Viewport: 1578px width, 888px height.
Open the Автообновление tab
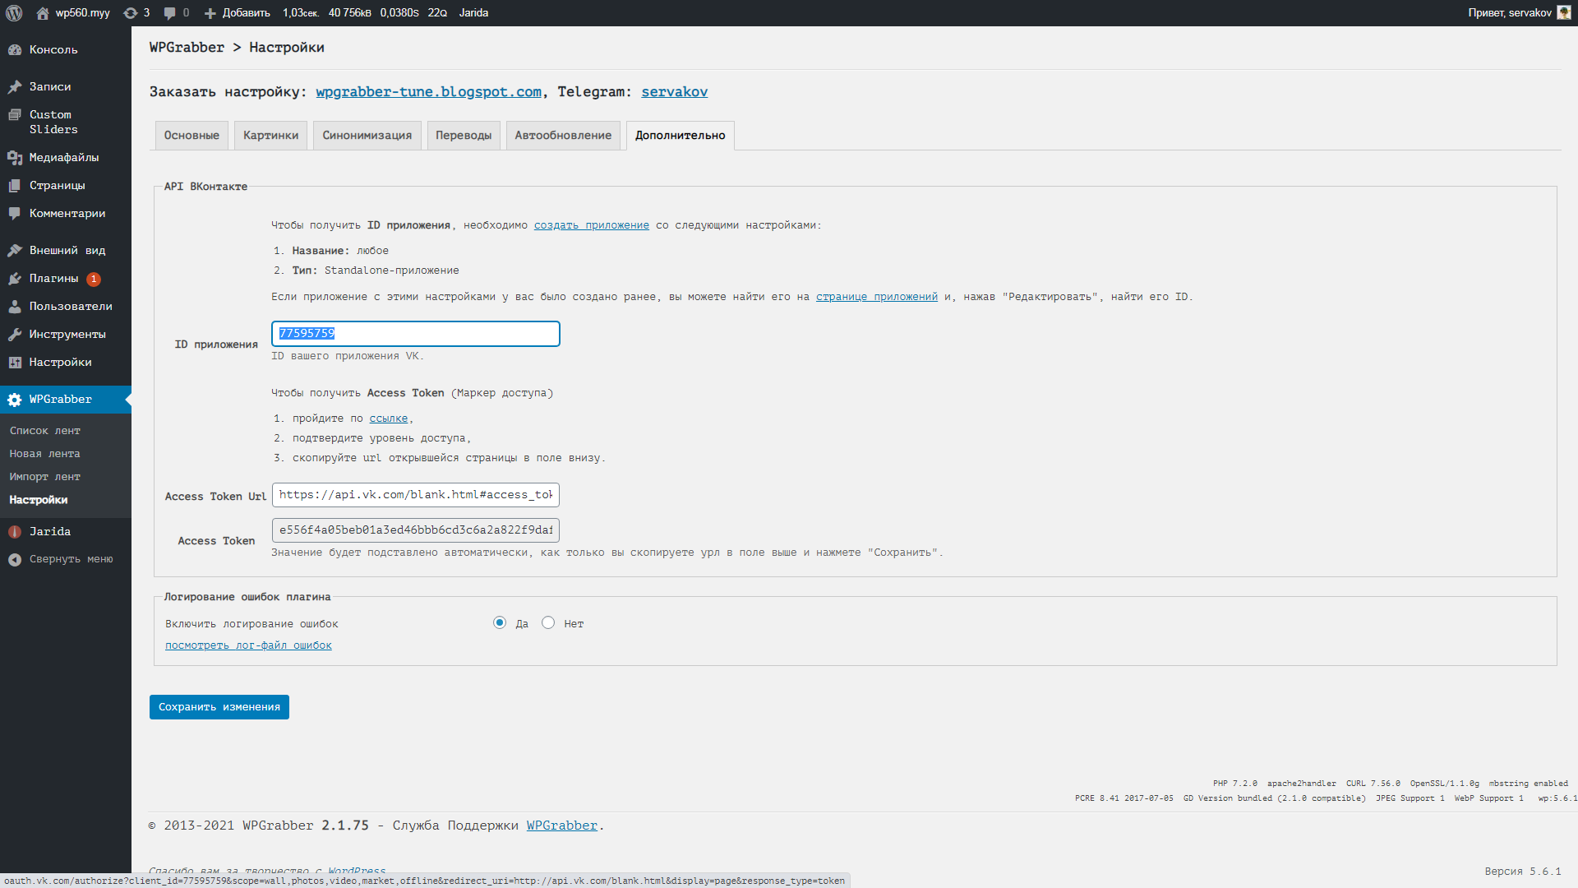[x=563, y=136]
